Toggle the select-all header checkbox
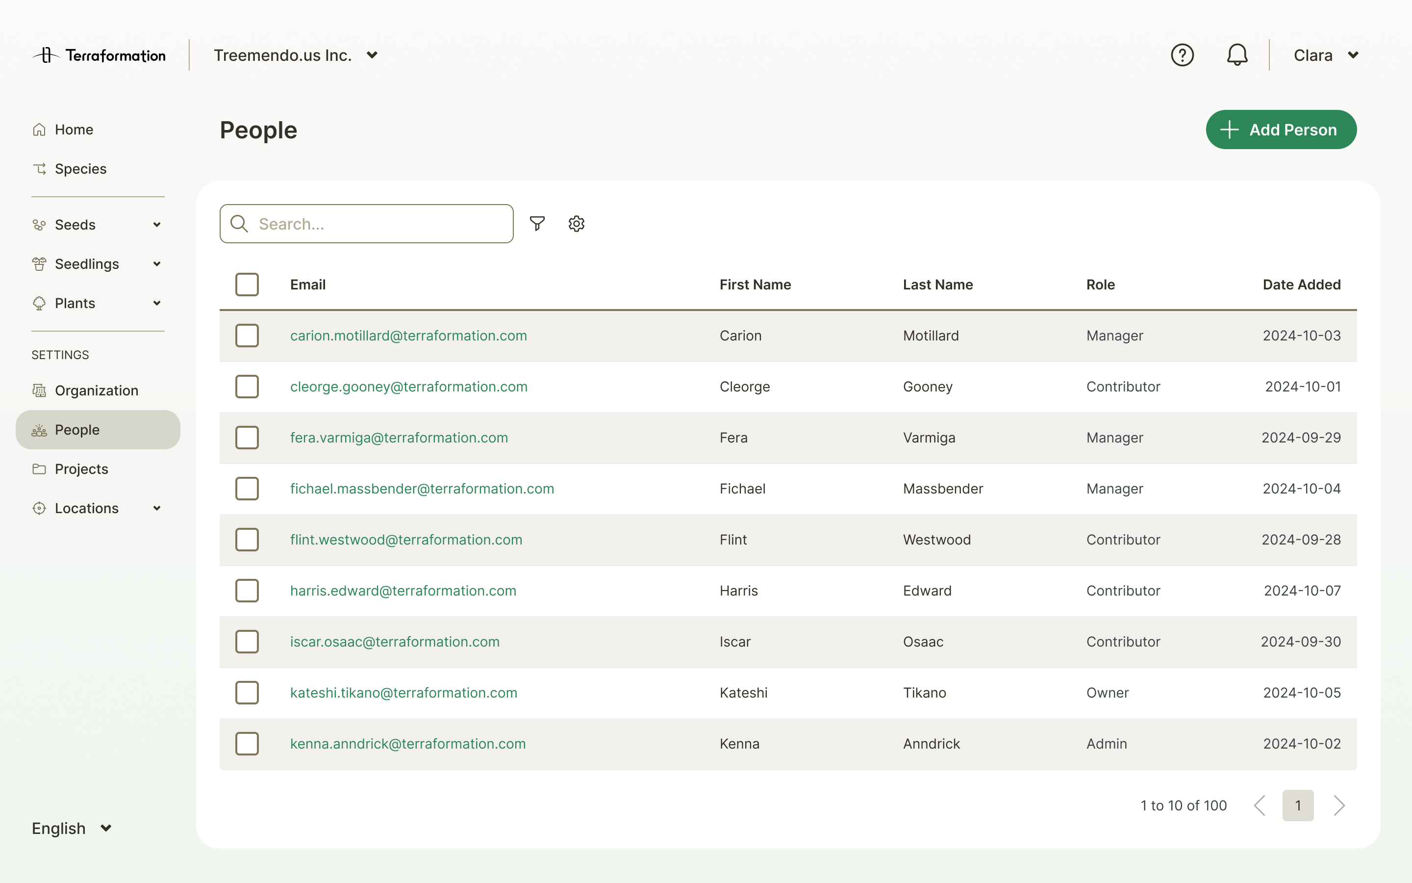This screenshot has width=1412, height=883. click(x=247, y=285)
